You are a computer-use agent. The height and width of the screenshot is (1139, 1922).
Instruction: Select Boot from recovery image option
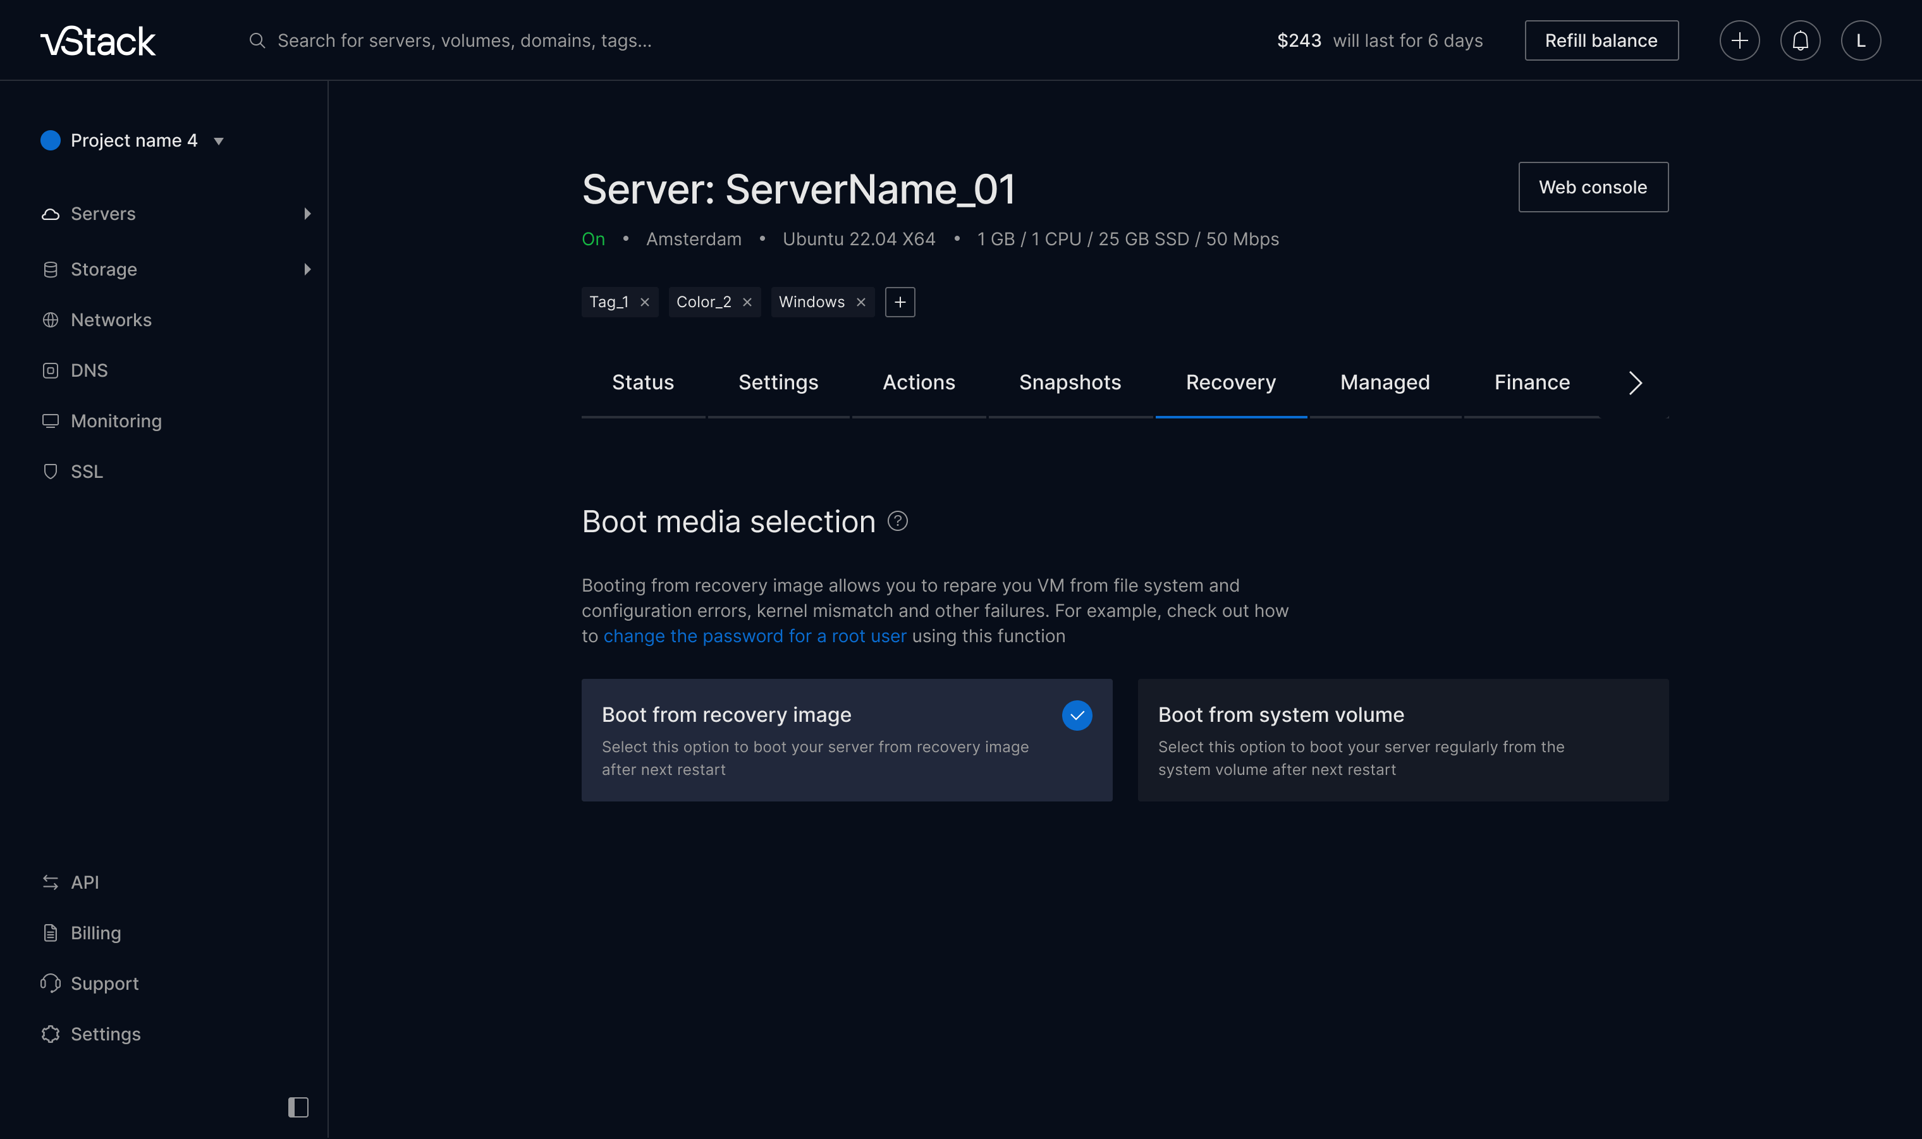pos(846,740)
